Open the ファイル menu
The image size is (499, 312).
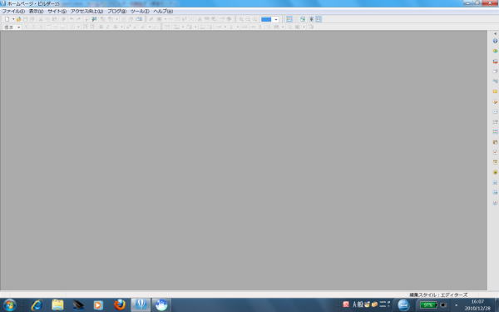click(13, 11)
